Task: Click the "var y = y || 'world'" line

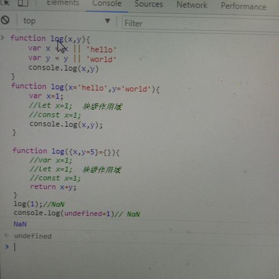Action: [72, 59]
